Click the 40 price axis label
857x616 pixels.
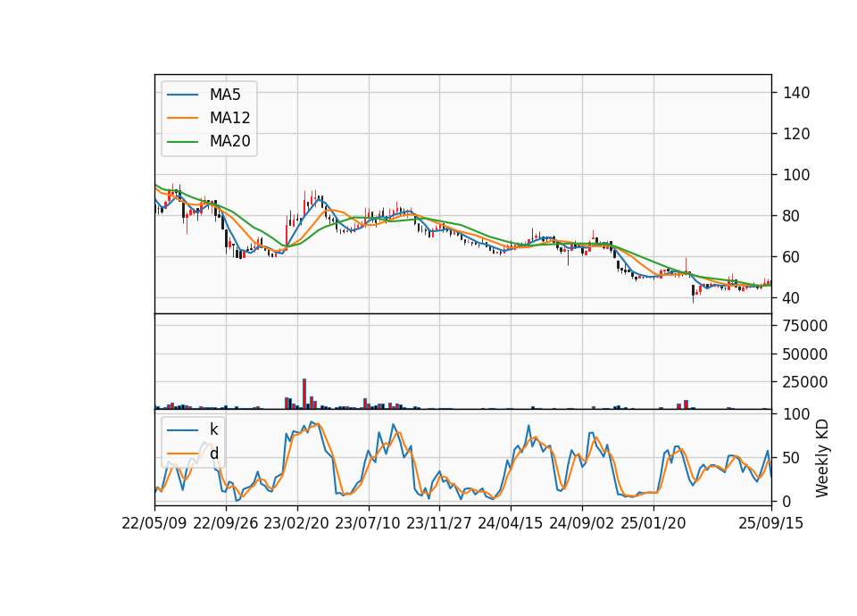792,298
